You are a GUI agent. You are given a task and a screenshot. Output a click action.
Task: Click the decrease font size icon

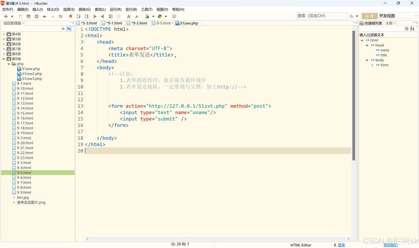pos(136,16)
